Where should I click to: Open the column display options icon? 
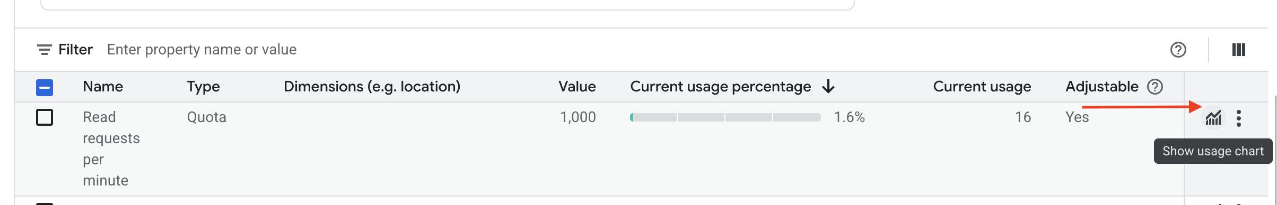click(1238, 50)
